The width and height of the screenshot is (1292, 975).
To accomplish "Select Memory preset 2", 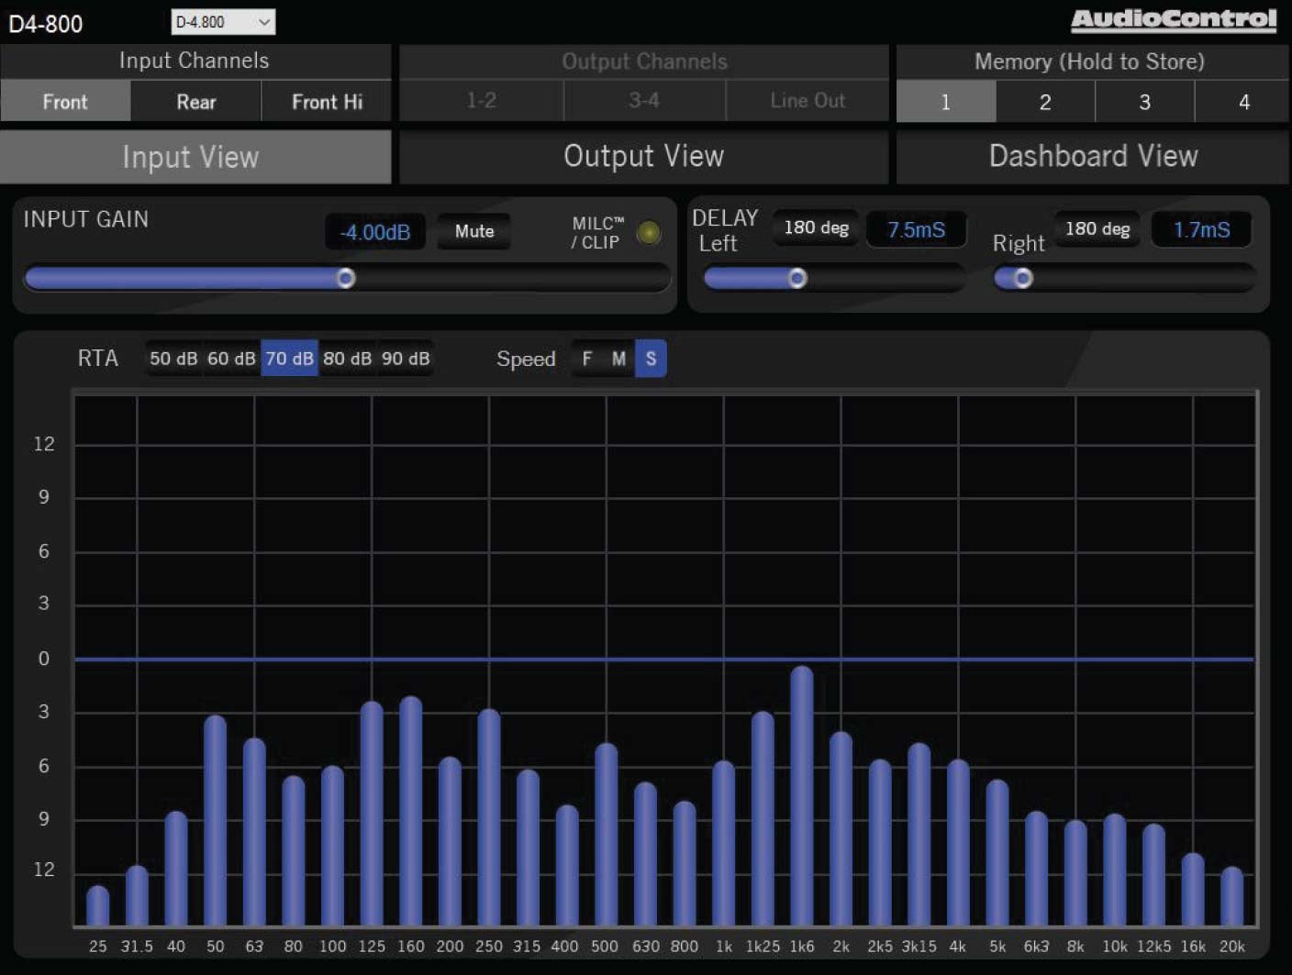I will pyautogui.click(x=1045, y=102).
